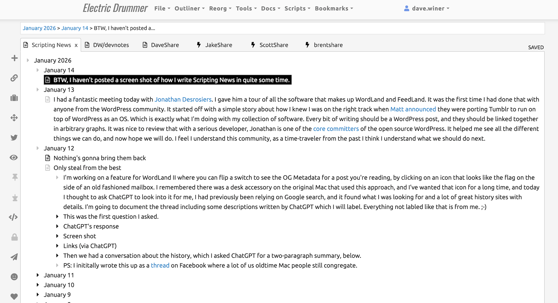Click the plus icon in the left sidebar
Image resolution: width=558 pixels, height=303 pixels.
click(14, 58)
